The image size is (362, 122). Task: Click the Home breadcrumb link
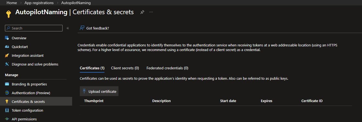click(12, 3)
